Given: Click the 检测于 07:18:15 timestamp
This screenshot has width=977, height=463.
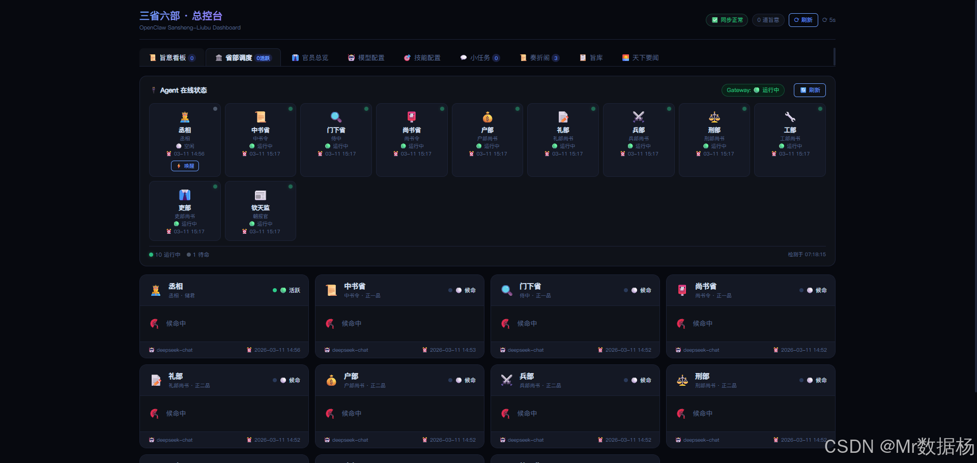Looking at the screenshot, I should (x=807, y=255).
